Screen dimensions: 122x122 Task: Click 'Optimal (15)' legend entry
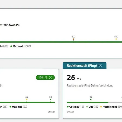75,107
